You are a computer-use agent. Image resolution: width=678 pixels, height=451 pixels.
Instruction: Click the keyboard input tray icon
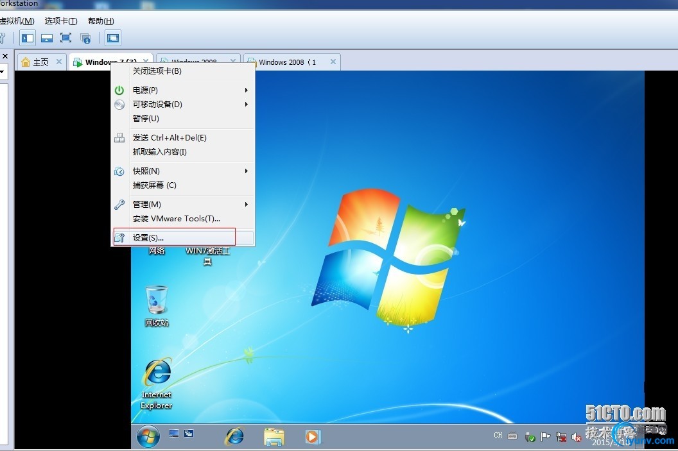point(512,436)
